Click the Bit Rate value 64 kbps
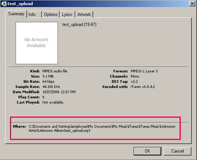 point(48,82)
